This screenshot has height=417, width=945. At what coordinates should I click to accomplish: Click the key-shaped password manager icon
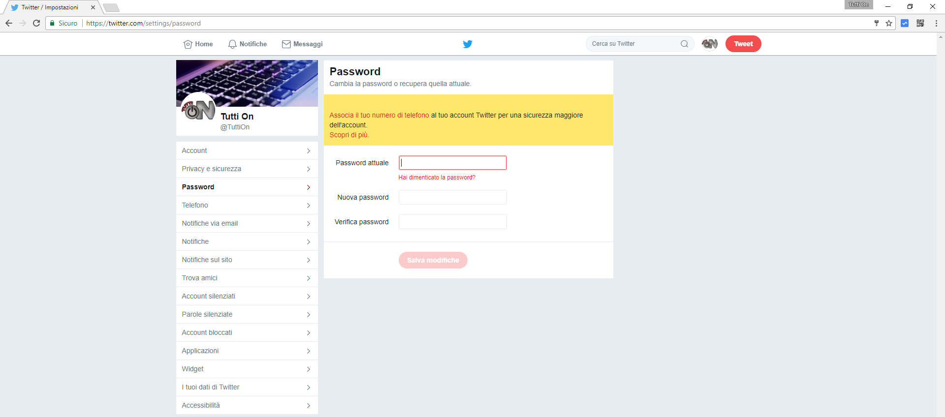[877, 23]
